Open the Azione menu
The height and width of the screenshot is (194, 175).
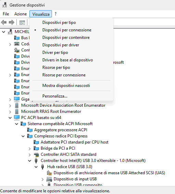(x=21, y=14)
